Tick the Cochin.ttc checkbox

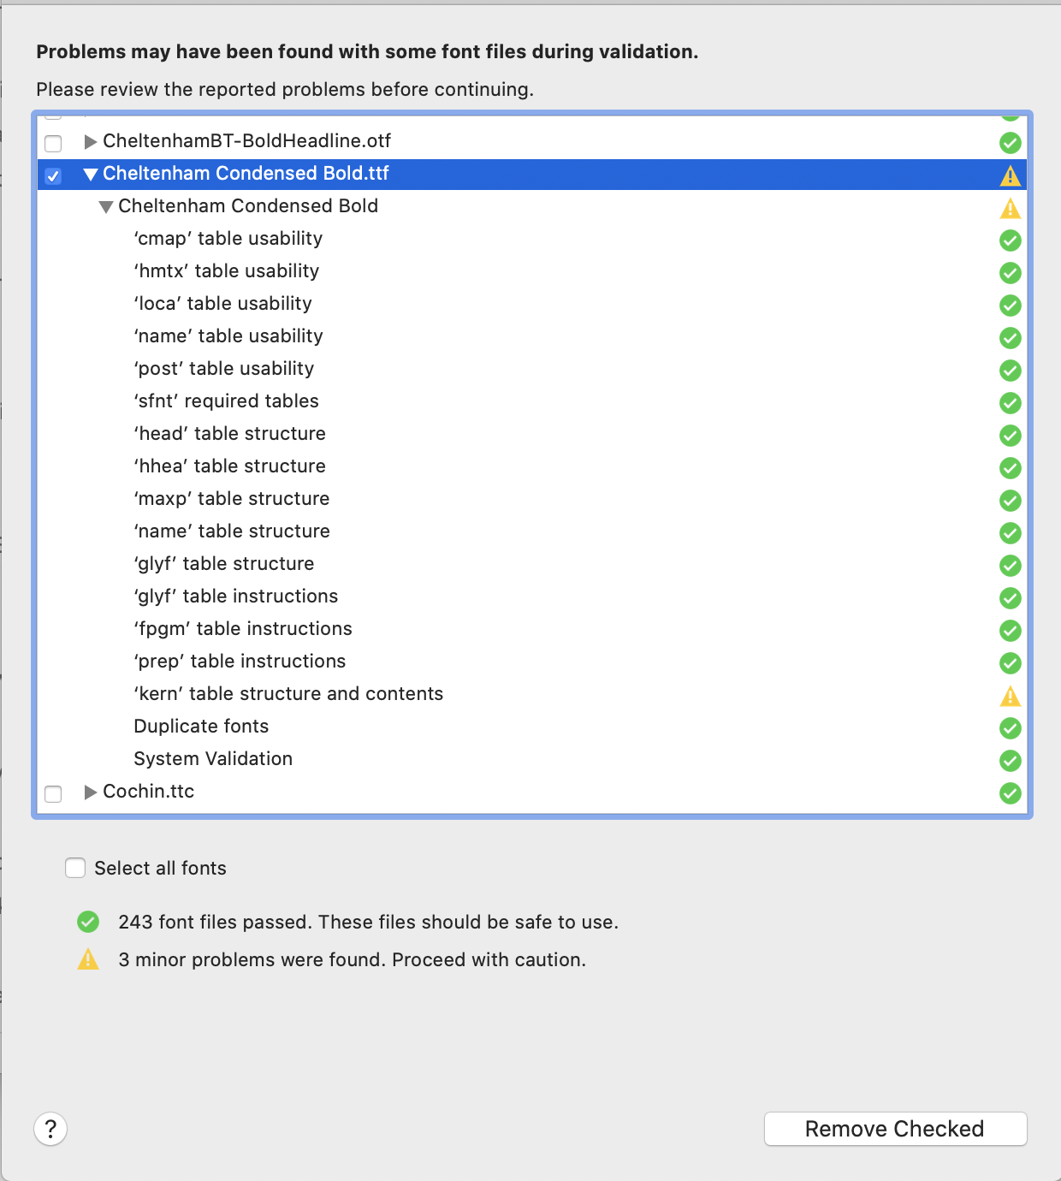(53, 793)
